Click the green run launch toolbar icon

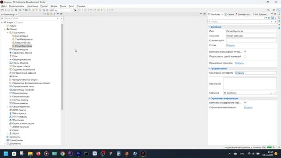tap(26, 10)
